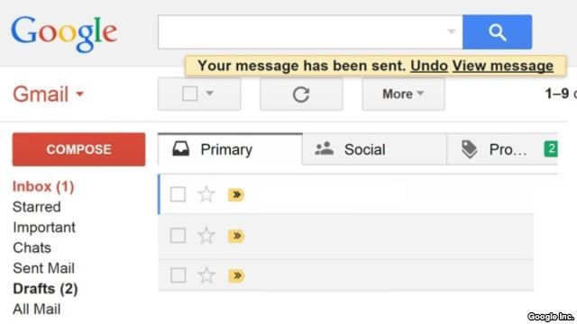Star the first email in the list
Screen dimensions: 577x324
(x=206, y=194)
